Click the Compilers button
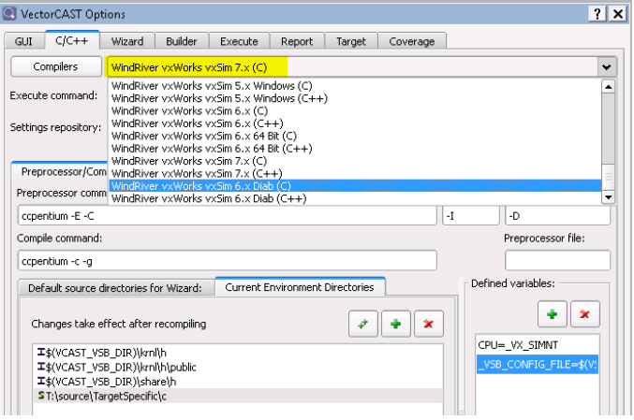 [56, 66]
